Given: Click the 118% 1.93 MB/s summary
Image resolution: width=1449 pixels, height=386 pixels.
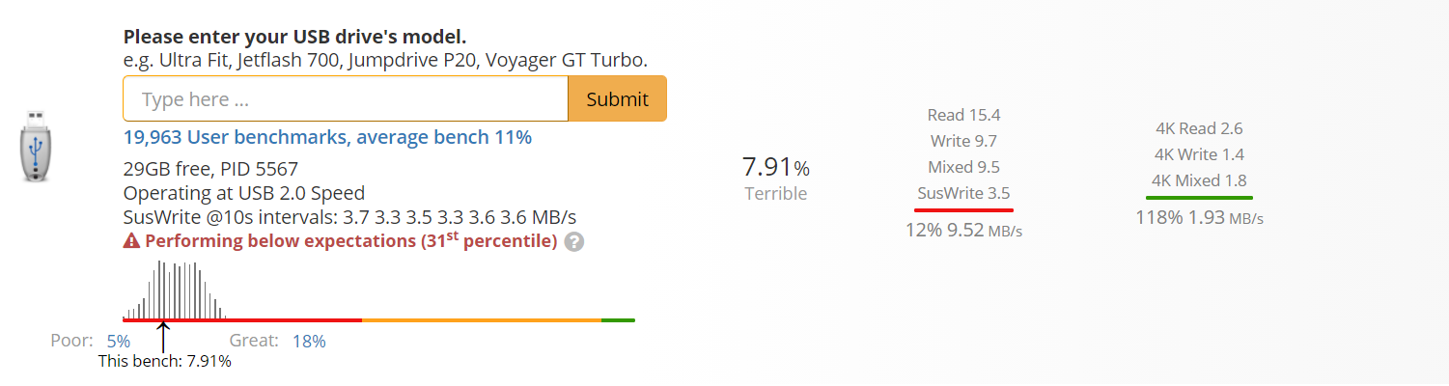Looking at the screenshot, I should click(x=1199, y=218).
